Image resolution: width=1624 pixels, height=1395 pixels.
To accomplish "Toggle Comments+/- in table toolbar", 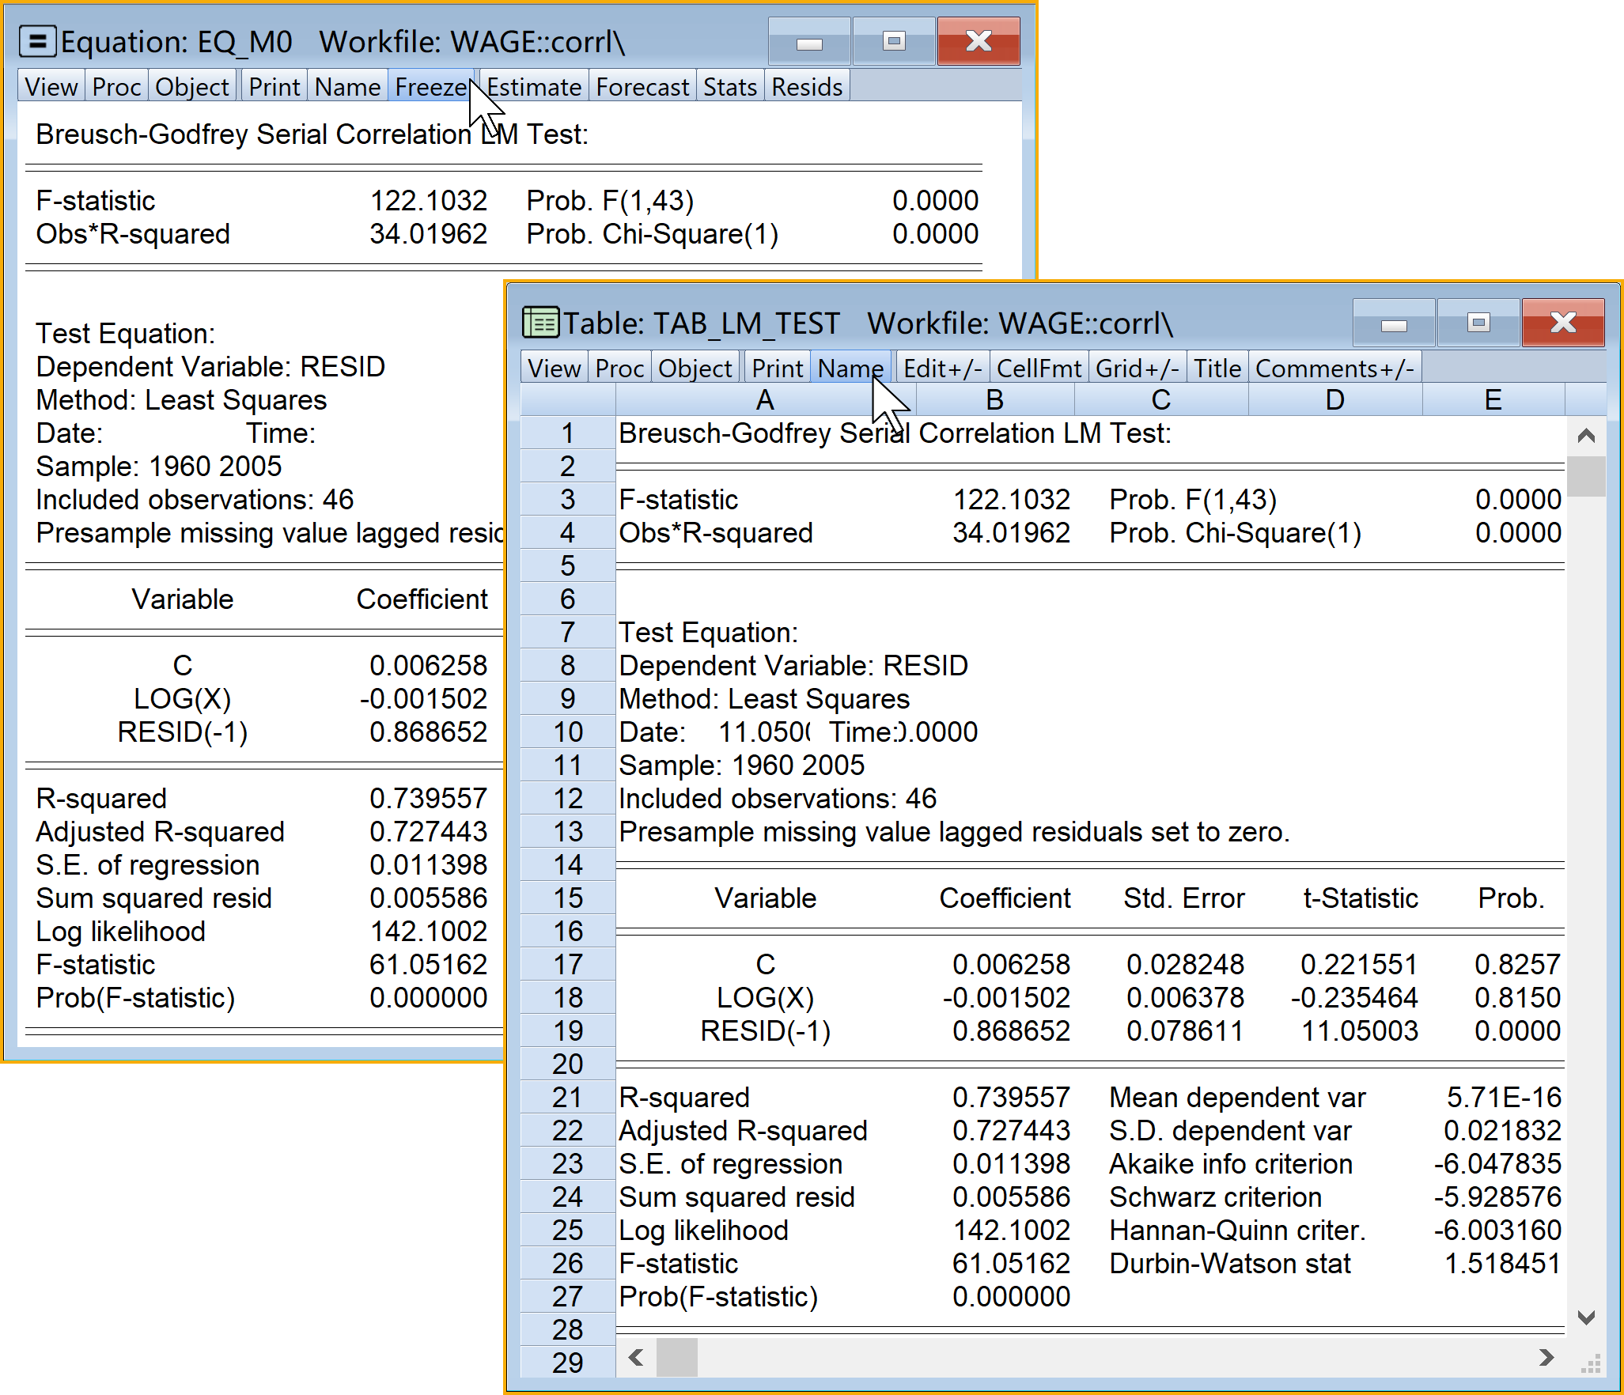I will coord(1334,369).
